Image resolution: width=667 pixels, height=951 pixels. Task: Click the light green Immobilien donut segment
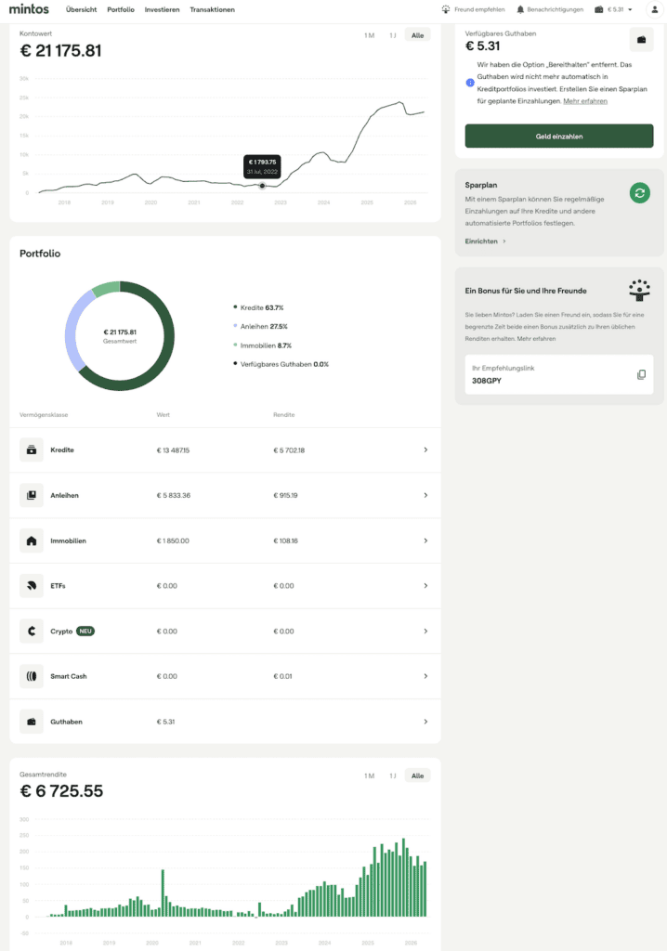point(106,288)
